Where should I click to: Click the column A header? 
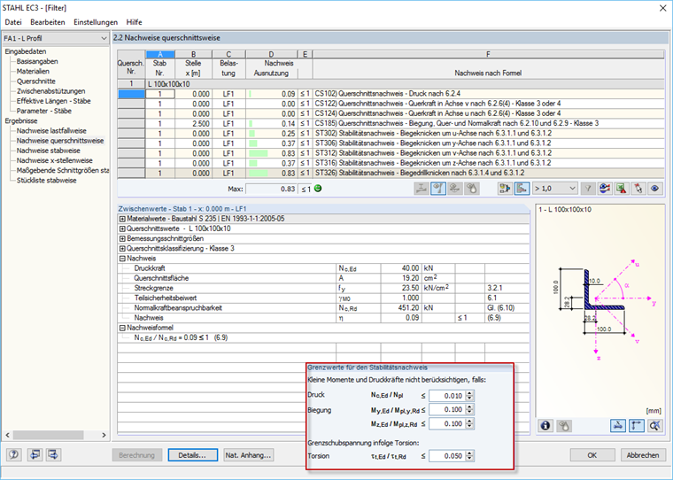tap(160, 54)
